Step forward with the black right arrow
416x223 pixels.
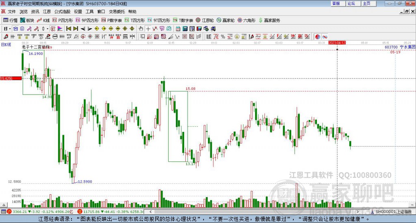(x=90, y=29)
